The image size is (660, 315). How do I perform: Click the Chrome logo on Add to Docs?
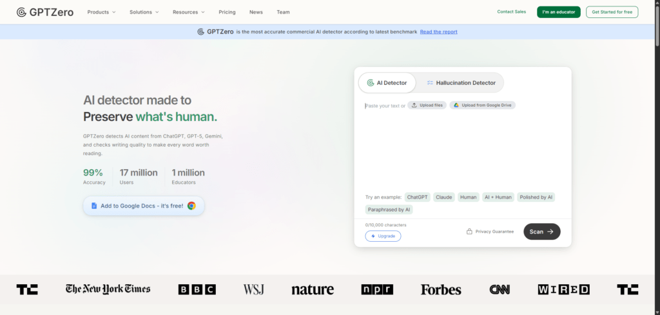191,206
